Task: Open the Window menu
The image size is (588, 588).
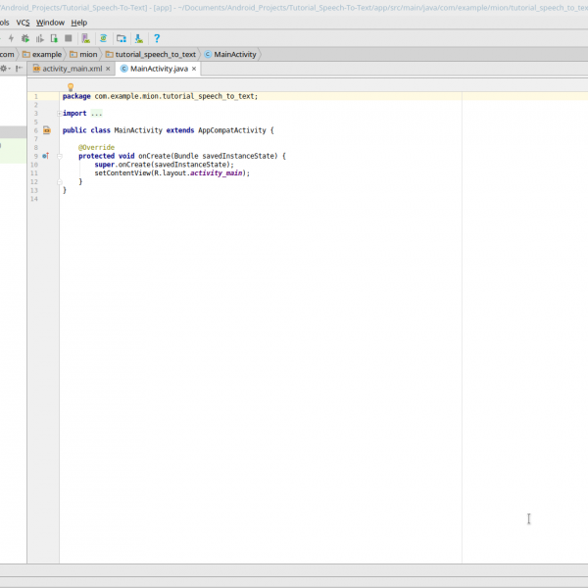Action: (x=50, y=23)
